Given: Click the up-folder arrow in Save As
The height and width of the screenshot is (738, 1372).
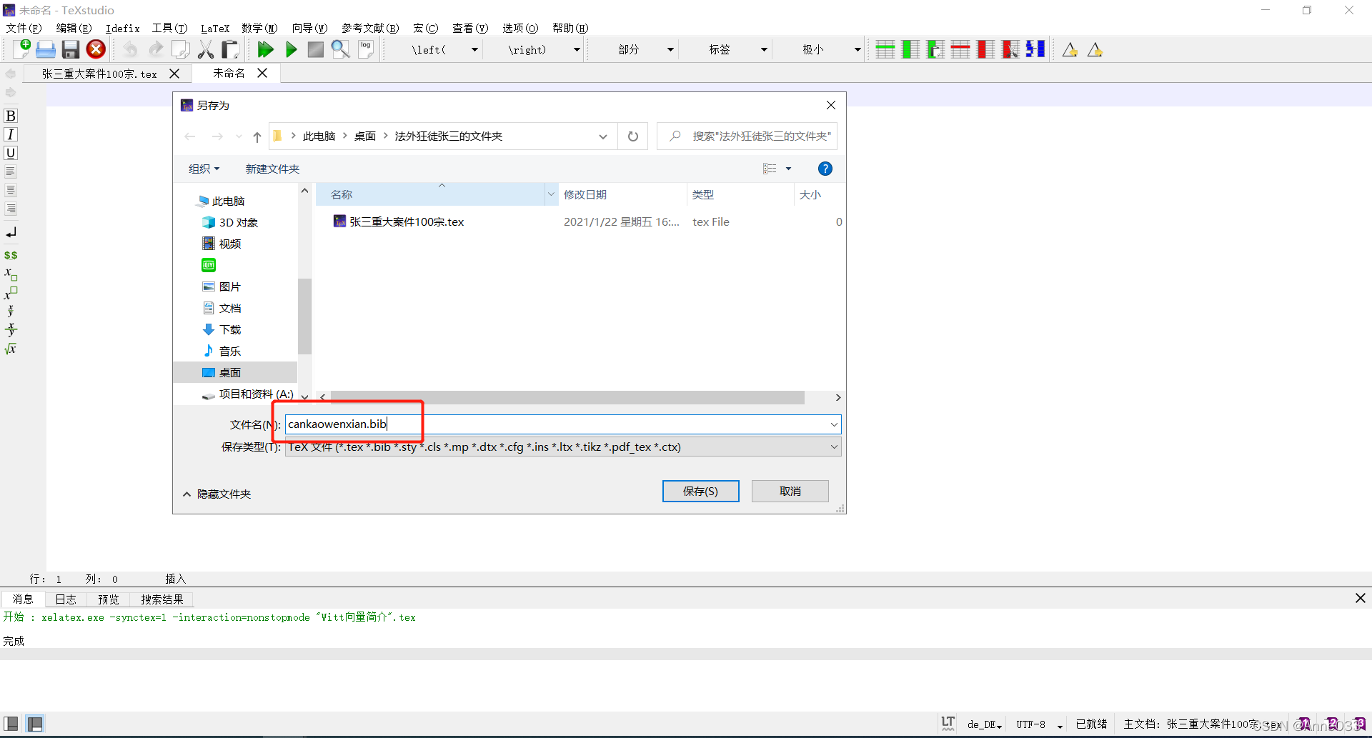Looking at the screenshot, I should point(257,136).
